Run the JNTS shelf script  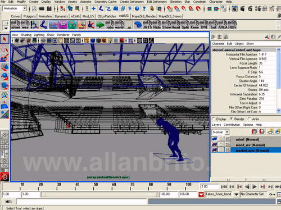[147, 25]
